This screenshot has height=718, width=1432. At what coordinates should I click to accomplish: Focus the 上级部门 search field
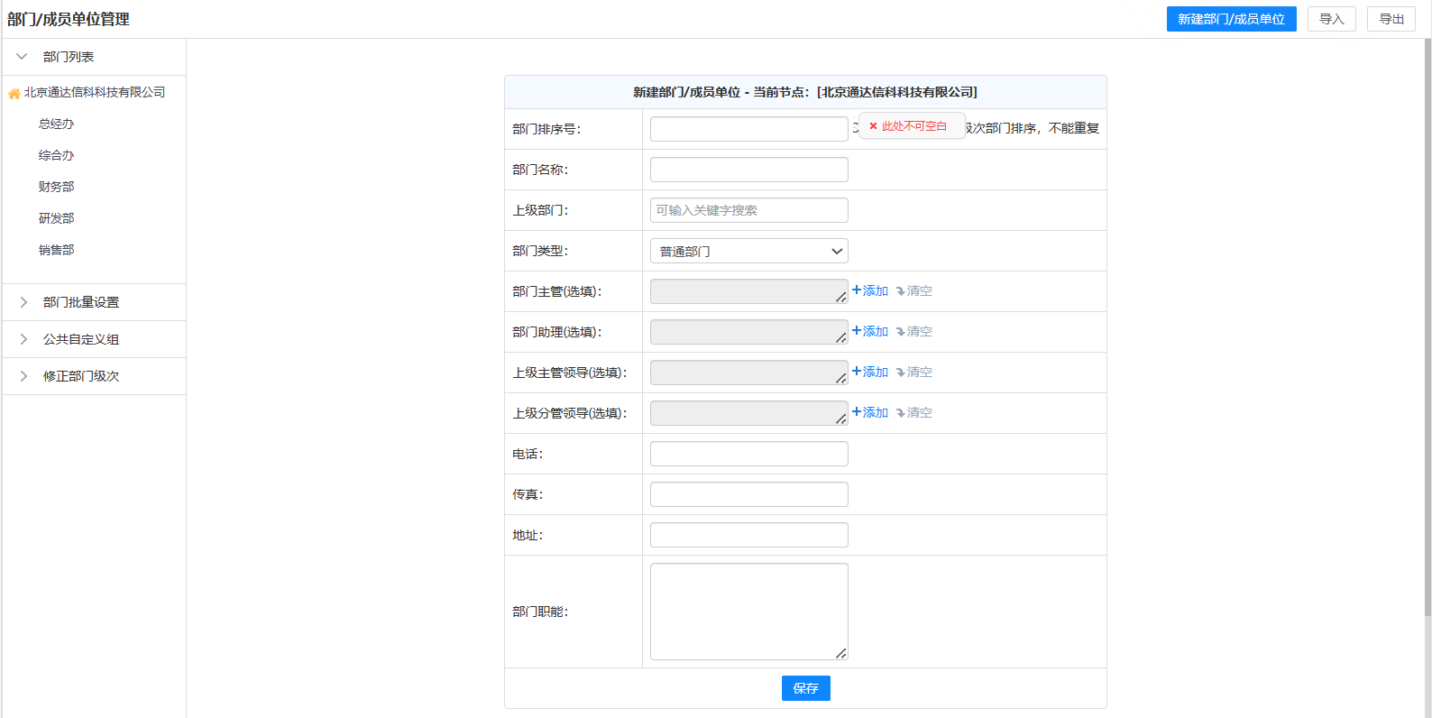(748, 210)
